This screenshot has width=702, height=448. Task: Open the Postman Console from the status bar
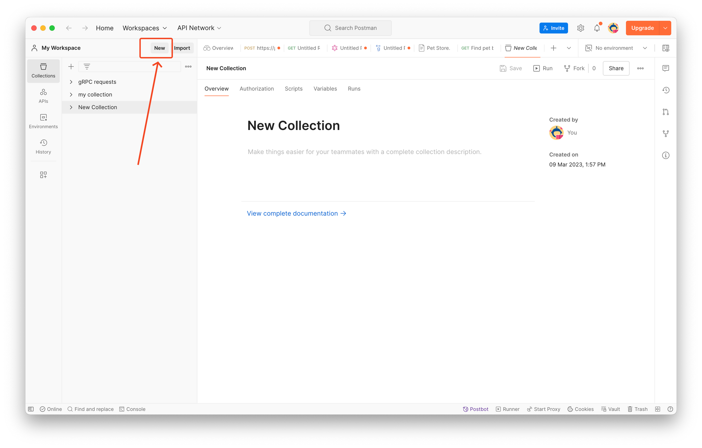pyautogui.click(x=132, y=409)
